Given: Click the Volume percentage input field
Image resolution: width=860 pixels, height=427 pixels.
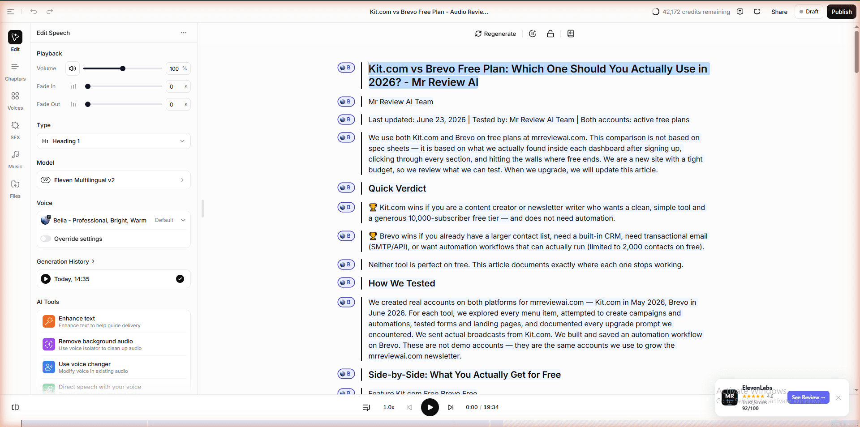Looking at the screenshot, I should [x=178, y=68].
